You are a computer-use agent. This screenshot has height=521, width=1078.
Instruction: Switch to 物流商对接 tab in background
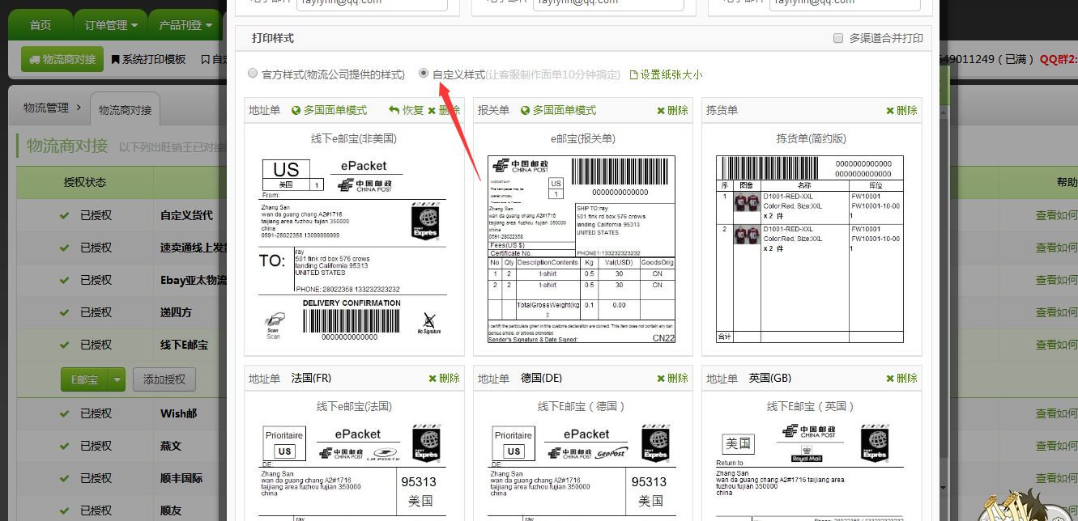click(x=125, y=109)
